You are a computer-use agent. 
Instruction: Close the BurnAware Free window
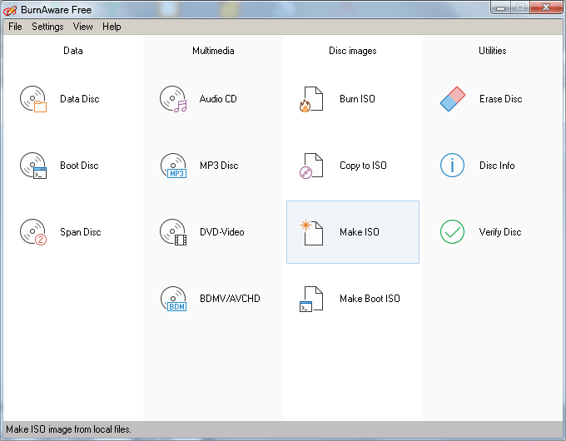[x=546, y=7]
